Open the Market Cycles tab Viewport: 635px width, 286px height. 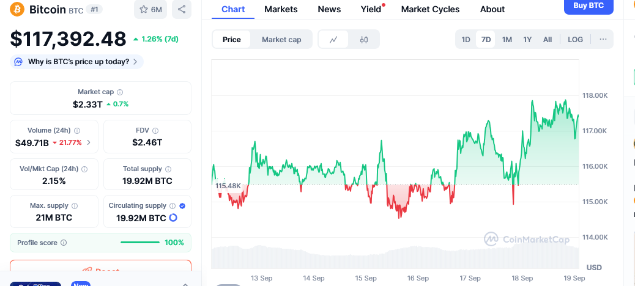click(x=430, y=9)
